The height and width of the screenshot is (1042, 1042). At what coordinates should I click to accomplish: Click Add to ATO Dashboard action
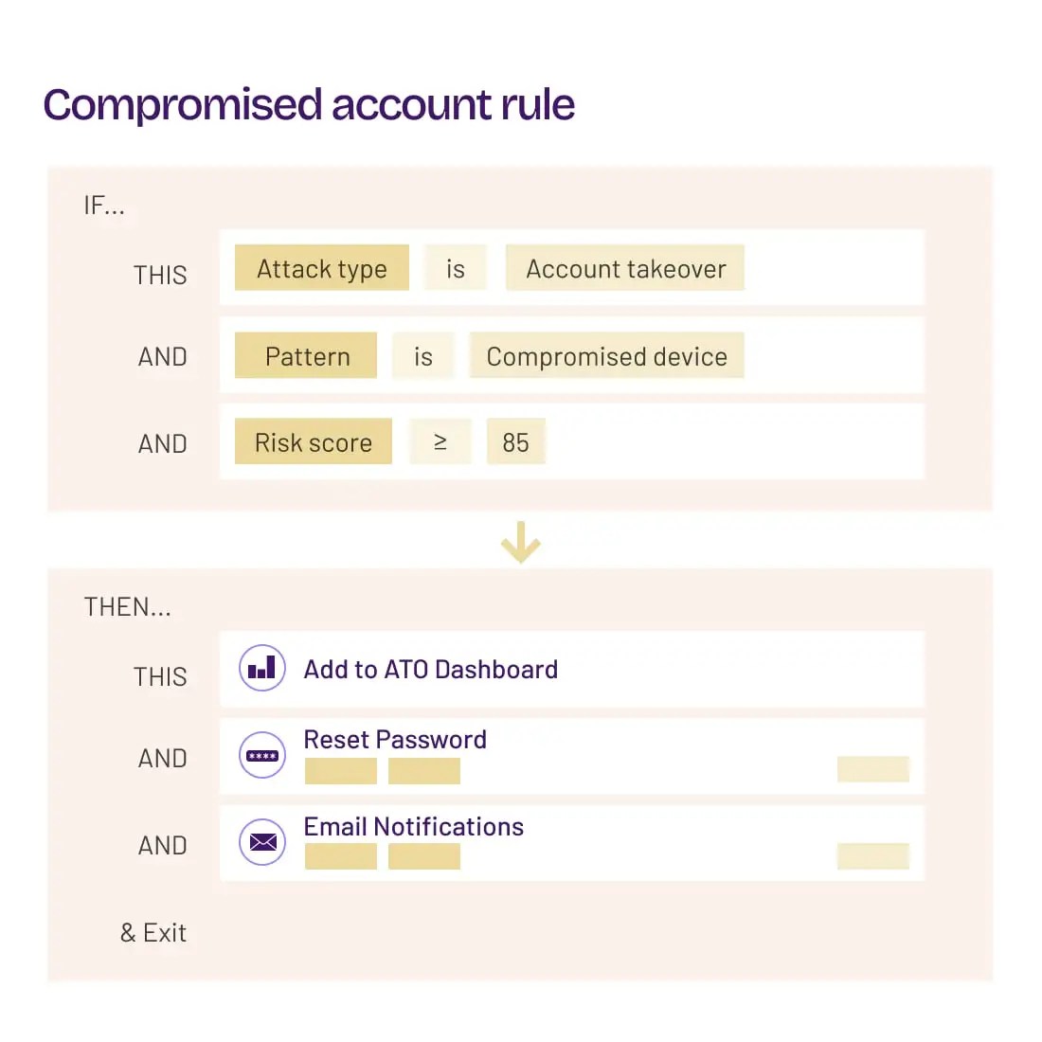430,669
